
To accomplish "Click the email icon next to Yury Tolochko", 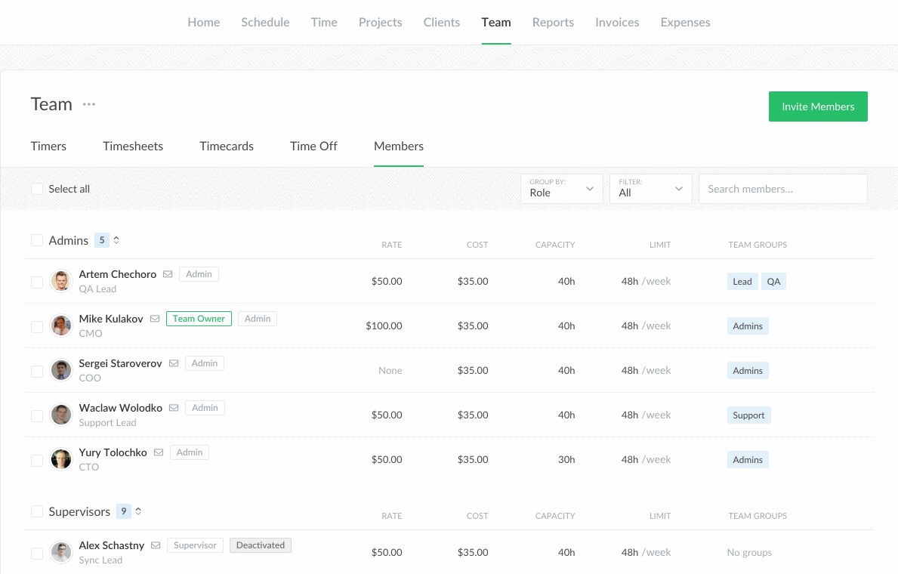I will pyautogui.click(x=159, y=452).
